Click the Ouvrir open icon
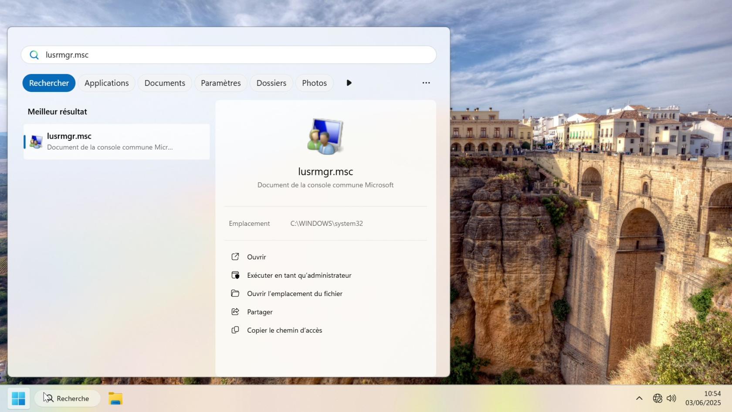The image size is (732, 412). 235,257
